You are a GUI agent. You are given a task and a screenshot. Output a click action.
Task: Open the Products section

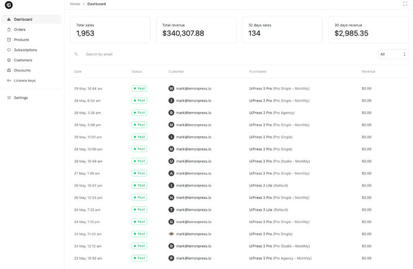31,40
